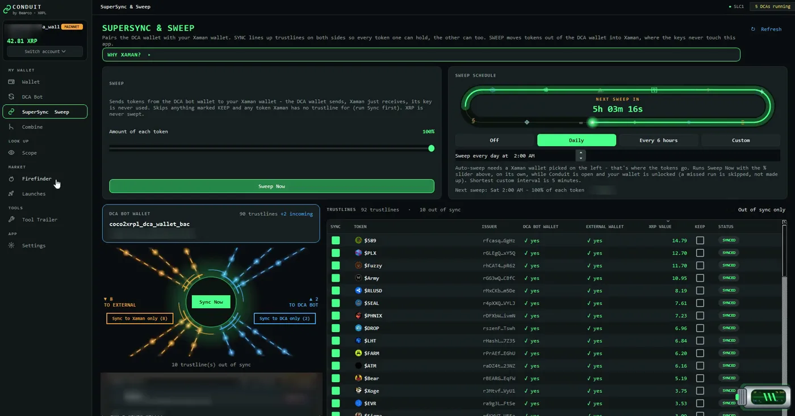Click the Conduit logo icon
The height and width of the screenshot is (416, 795).
[x=7, y=9]
